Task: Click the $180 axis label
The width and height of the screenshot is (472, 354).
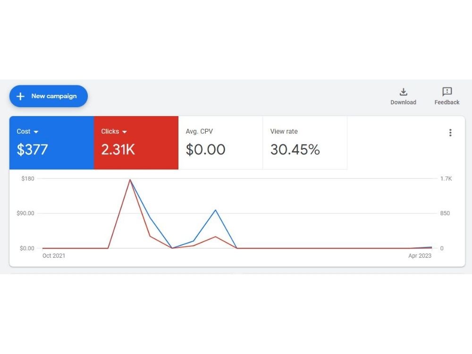Action: click(x=28, y=179)
